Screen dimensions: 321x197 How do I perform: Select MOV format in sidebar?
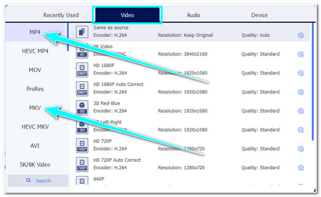[x=35, y=70]
